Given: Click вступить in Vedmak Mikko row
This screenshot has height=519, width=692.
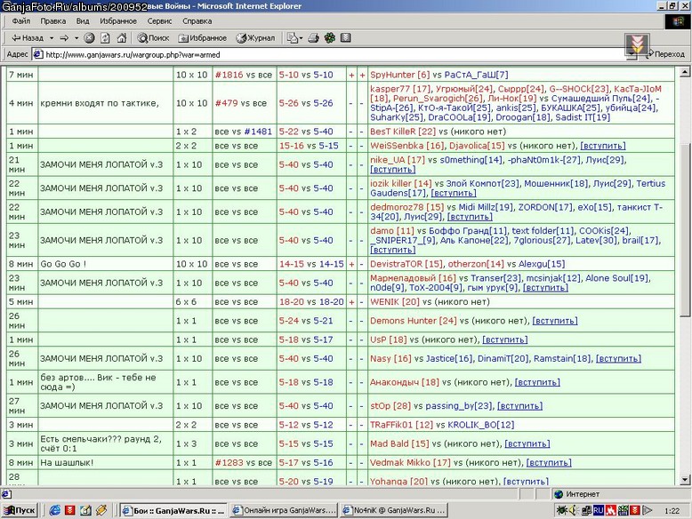Looking at the screenshot, I should click(549, 462).
